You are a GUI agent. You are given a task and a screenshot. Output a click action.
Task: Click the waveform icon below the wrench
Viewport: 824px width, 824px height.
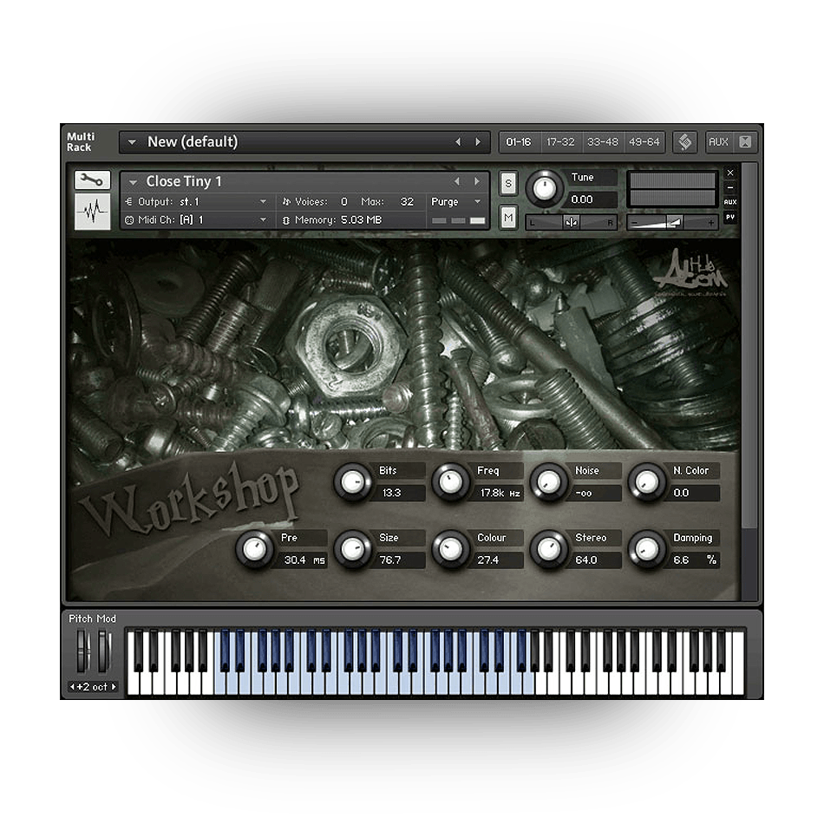(92, 213)
